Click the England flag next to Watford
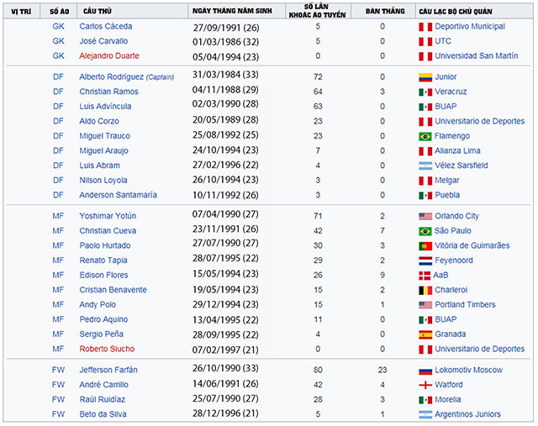538x426 pixels. click(x=425, y=385)
